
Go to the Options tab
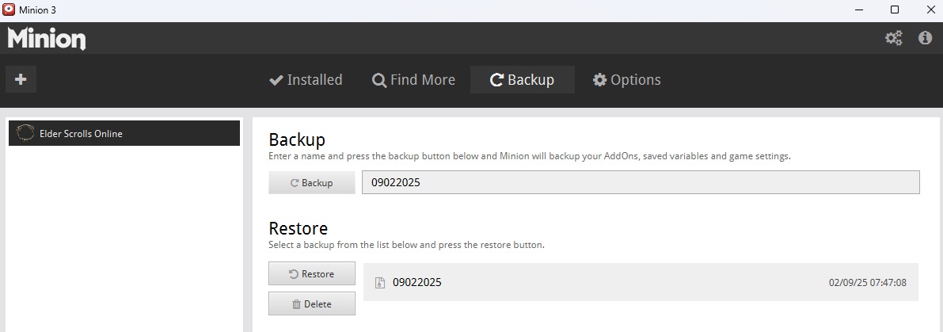626,80
